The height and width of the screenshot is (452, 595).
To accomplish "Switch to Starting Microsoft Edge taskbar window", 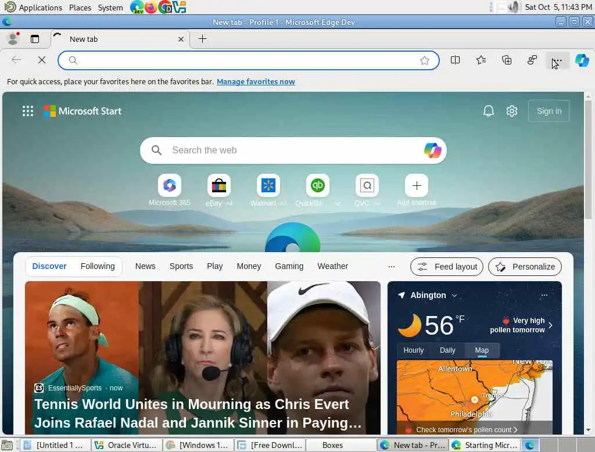I will click(x=485, y=445).
